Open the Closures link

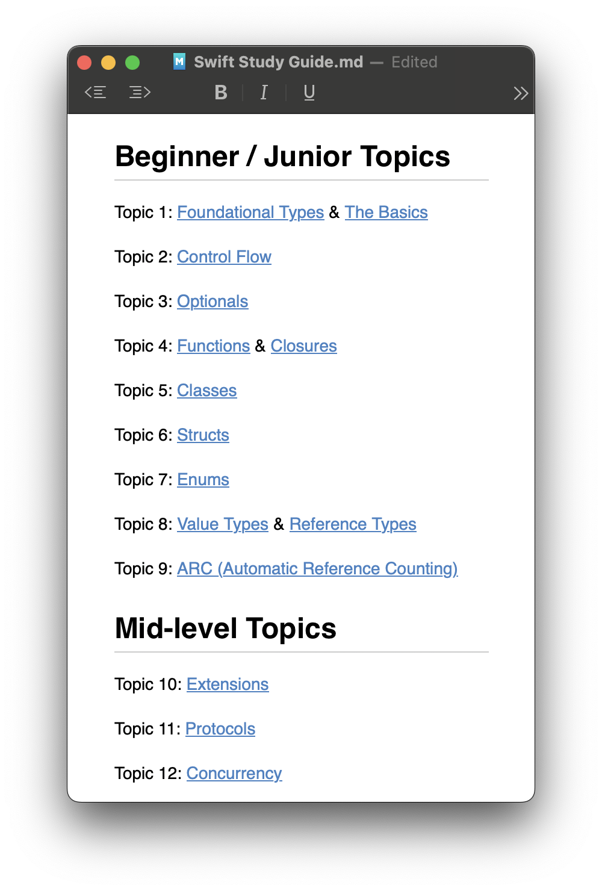point(303,346)
